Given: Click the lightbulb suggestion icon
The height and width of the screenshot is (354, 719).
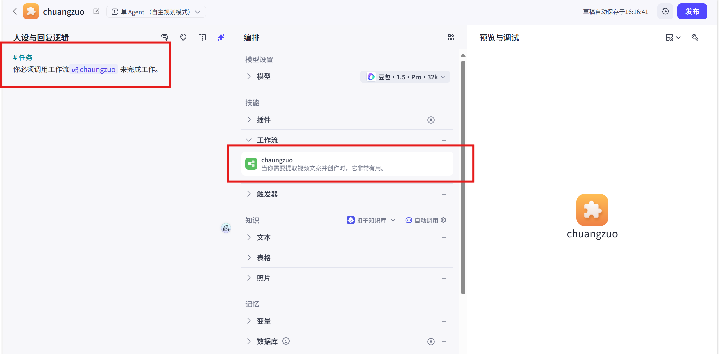Looking at the screenshot, I should [183, 37].
